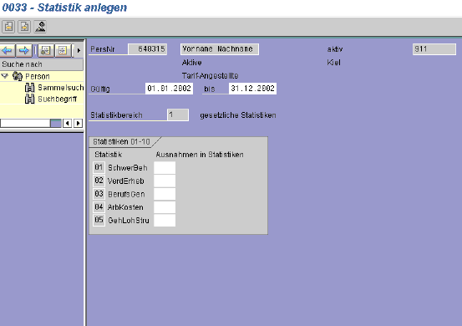
Task: Go back with the left arrow icon
Action: pos(8,51)
